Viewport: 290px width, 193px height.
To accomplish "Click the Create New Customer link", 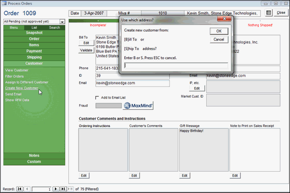I will [x=21, y=88].
